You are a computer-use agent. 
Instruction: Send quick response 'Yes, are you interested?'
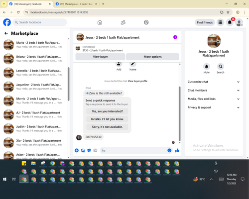pos(107,111)
